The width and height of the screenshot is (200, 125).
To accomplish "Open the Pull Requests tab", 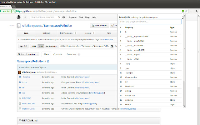I will tap(68, 33).
